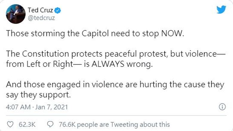Open the tweet info circle icon
Screen dimensions: 233x131
pyautogui.click(x=222, y=107)
